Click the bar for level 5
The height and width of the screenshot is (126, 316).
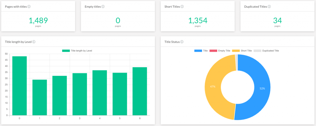pyautogui.click(x=120, y=94)
